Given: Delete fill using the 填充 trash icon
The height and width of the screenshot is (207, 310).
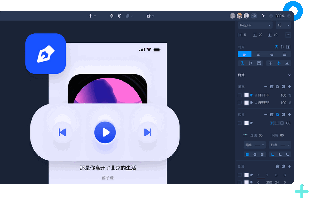Looking at the screenshot, I should pos(272,87).
